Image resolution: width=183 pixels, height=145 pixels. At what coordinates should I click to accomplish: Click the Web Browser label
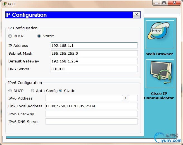160,54
